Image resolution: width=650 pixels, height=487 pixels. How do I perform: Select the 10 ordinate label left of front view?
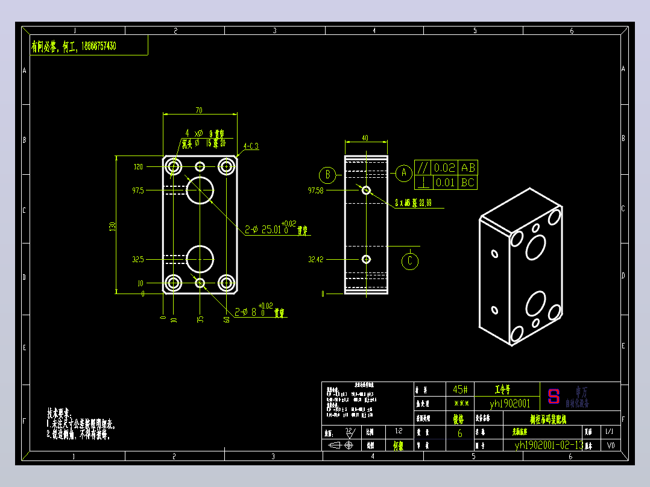(140, 283)
